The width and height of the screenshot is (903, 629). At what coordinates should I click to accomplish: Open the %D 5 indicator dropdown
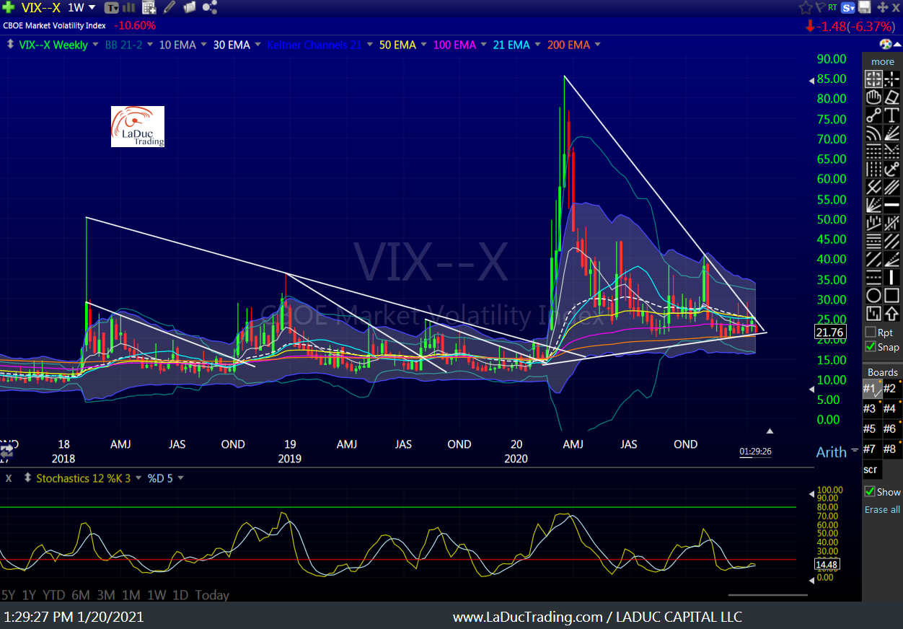tap(180, 478)
